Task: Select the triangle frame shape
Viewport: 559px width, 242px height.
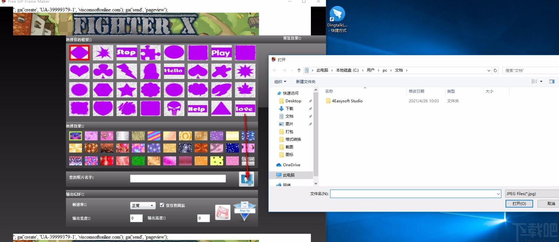Action: [x=221, y=109]
